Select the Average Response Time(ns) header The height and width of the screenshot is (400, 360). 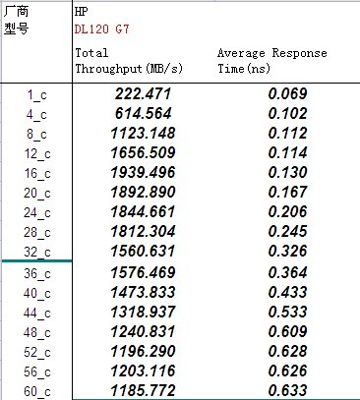[272, 61]
